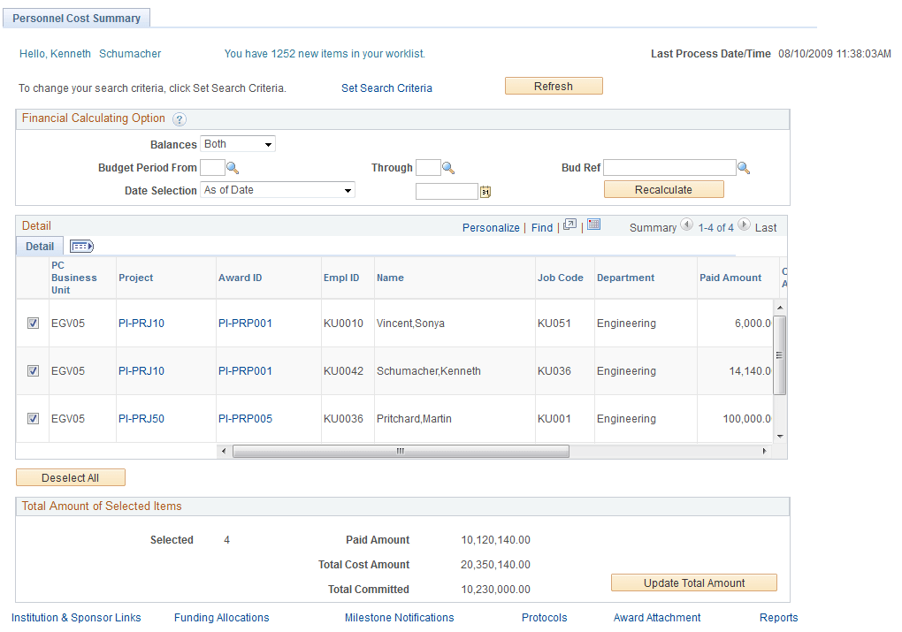
Task: Open the Date Selection dropdown
Action: (x=278, y=190)
